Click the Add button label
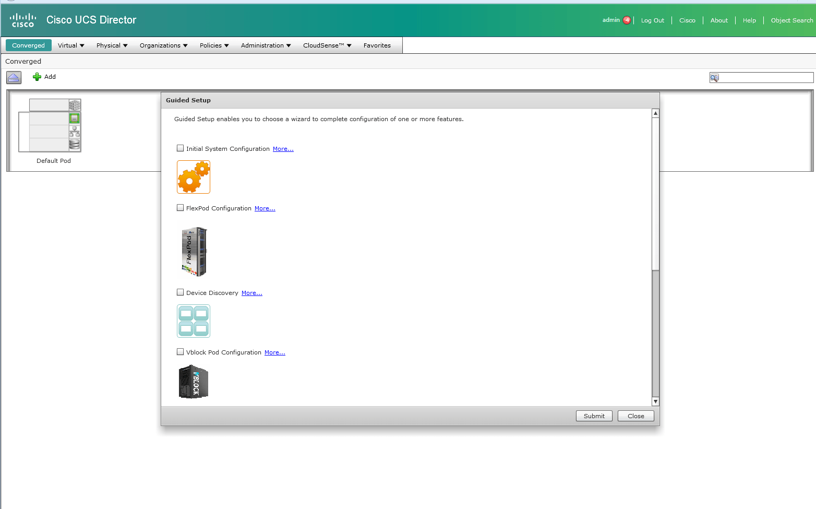The height and width of the screenshot is (509, 816). [50, 77]
